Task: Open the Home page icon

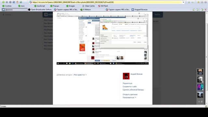Action: click(x=17, y=2)
